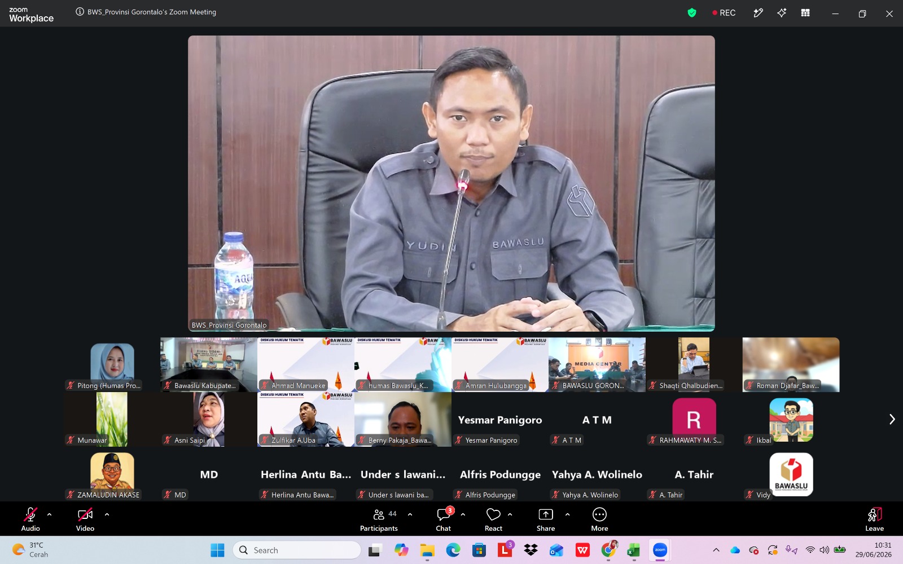Expand chat options arrow
This screenshot has width=903, height=564.
tap(463, 514)
